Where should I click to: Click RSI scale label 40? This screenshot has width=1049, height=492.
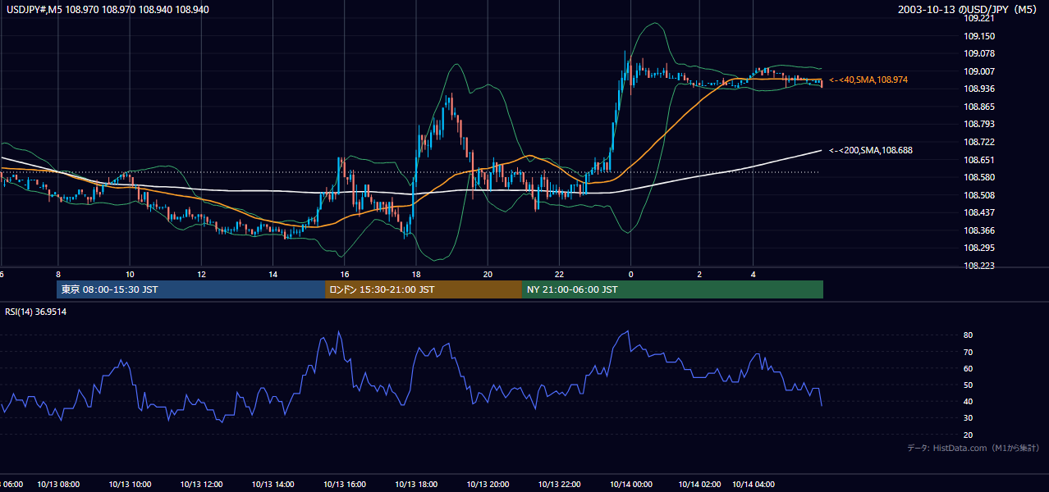969,401
